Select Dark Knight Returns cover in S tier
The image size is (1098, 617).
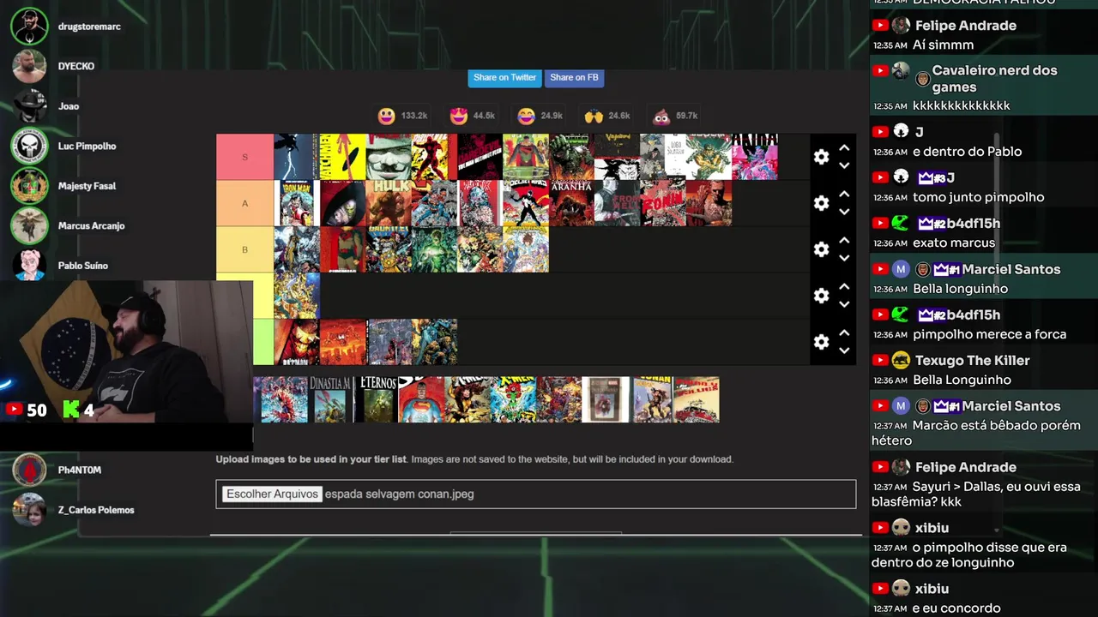pyautogui.click(x=296, y=157)
